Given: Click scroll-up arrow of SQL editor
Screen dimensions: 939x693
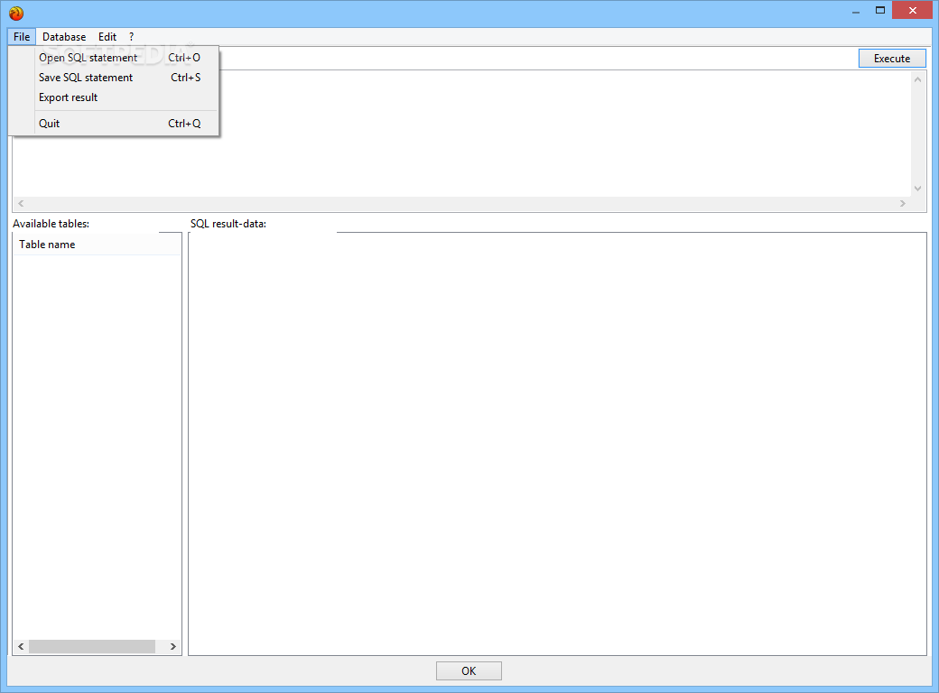Looking at the screenshot, I should [x=917, y=79].
